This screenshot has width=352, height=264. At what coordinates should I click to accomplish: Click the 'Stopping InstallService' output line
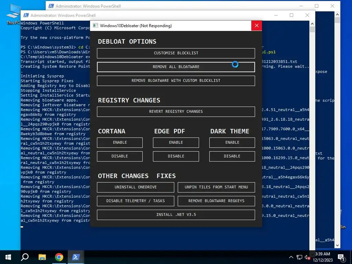point(48,90)
